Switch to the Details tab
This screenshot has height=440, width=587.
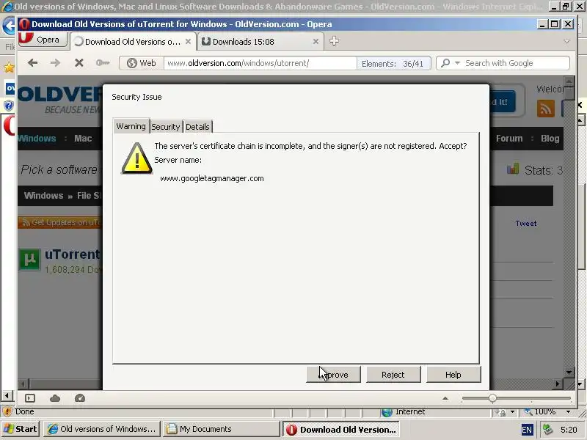pyautogui.click(x=197, y=127)
